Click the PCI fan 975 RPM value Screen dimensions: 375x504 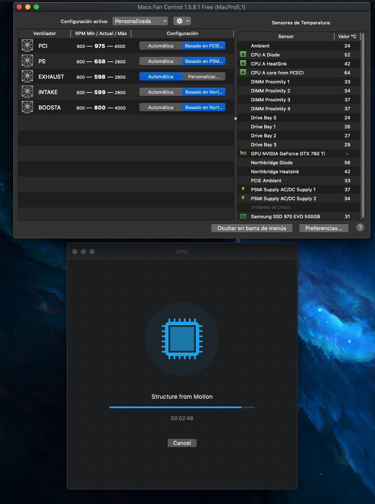(100, 46)
